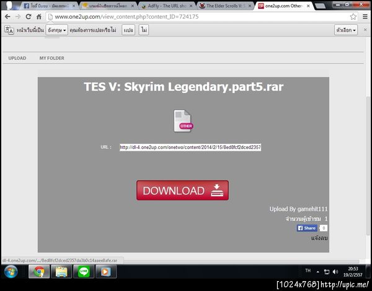
Task: Decline translation with the No button
Action: [x=144, y=30]
